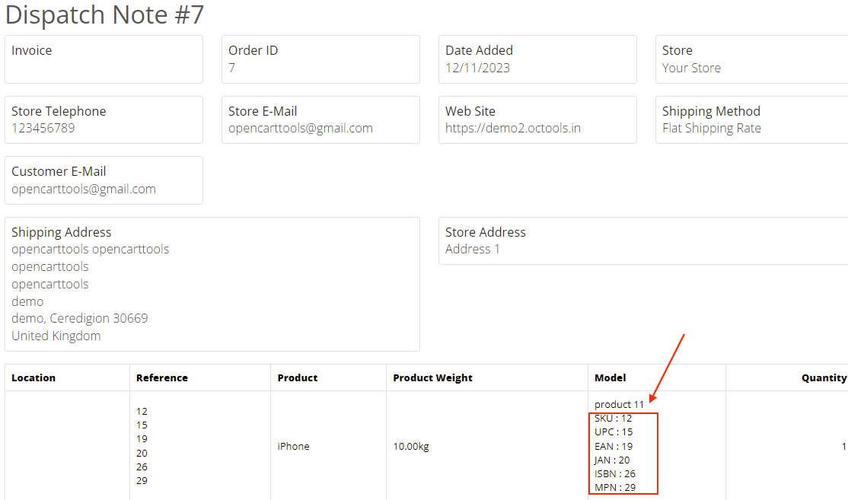Click the SKU : 12 line
This screenshot has height=500, width=848.
pyautogui.click(x=614, y=419)
